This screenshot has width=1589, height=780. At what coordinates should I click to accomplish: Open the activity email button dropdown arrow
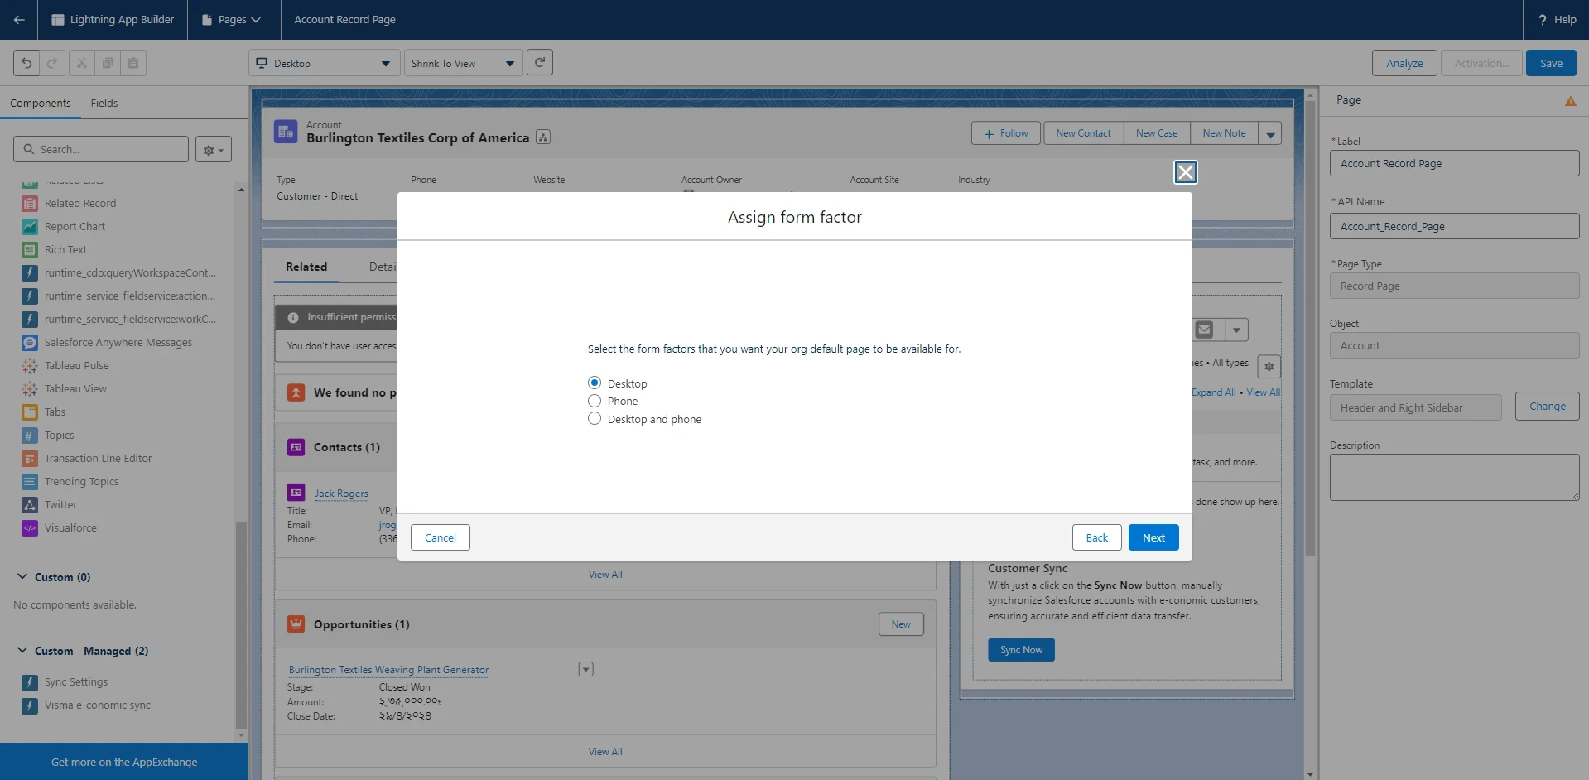tap(1236, 330)
